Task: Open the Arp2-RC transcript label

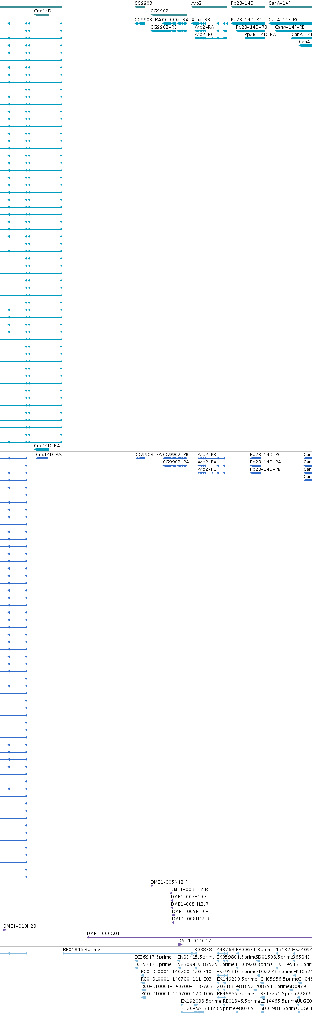Action: [204, 35]
